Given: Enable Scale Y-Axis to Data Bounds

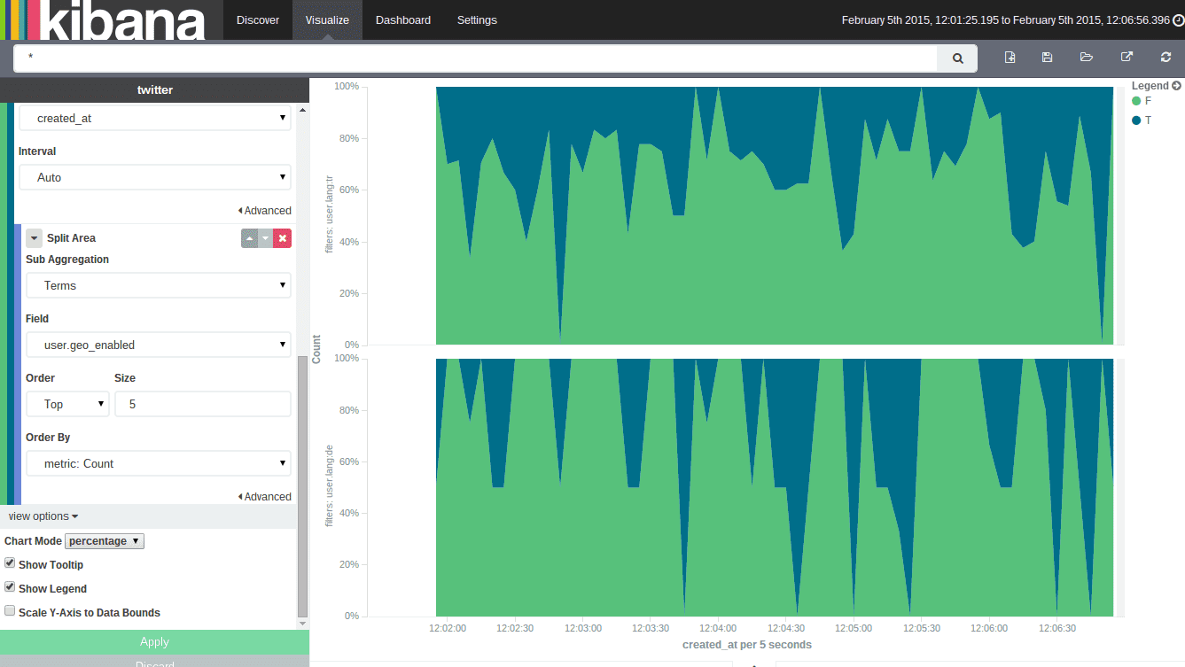Looking at the screenshot, I should [x=10, y=611].
